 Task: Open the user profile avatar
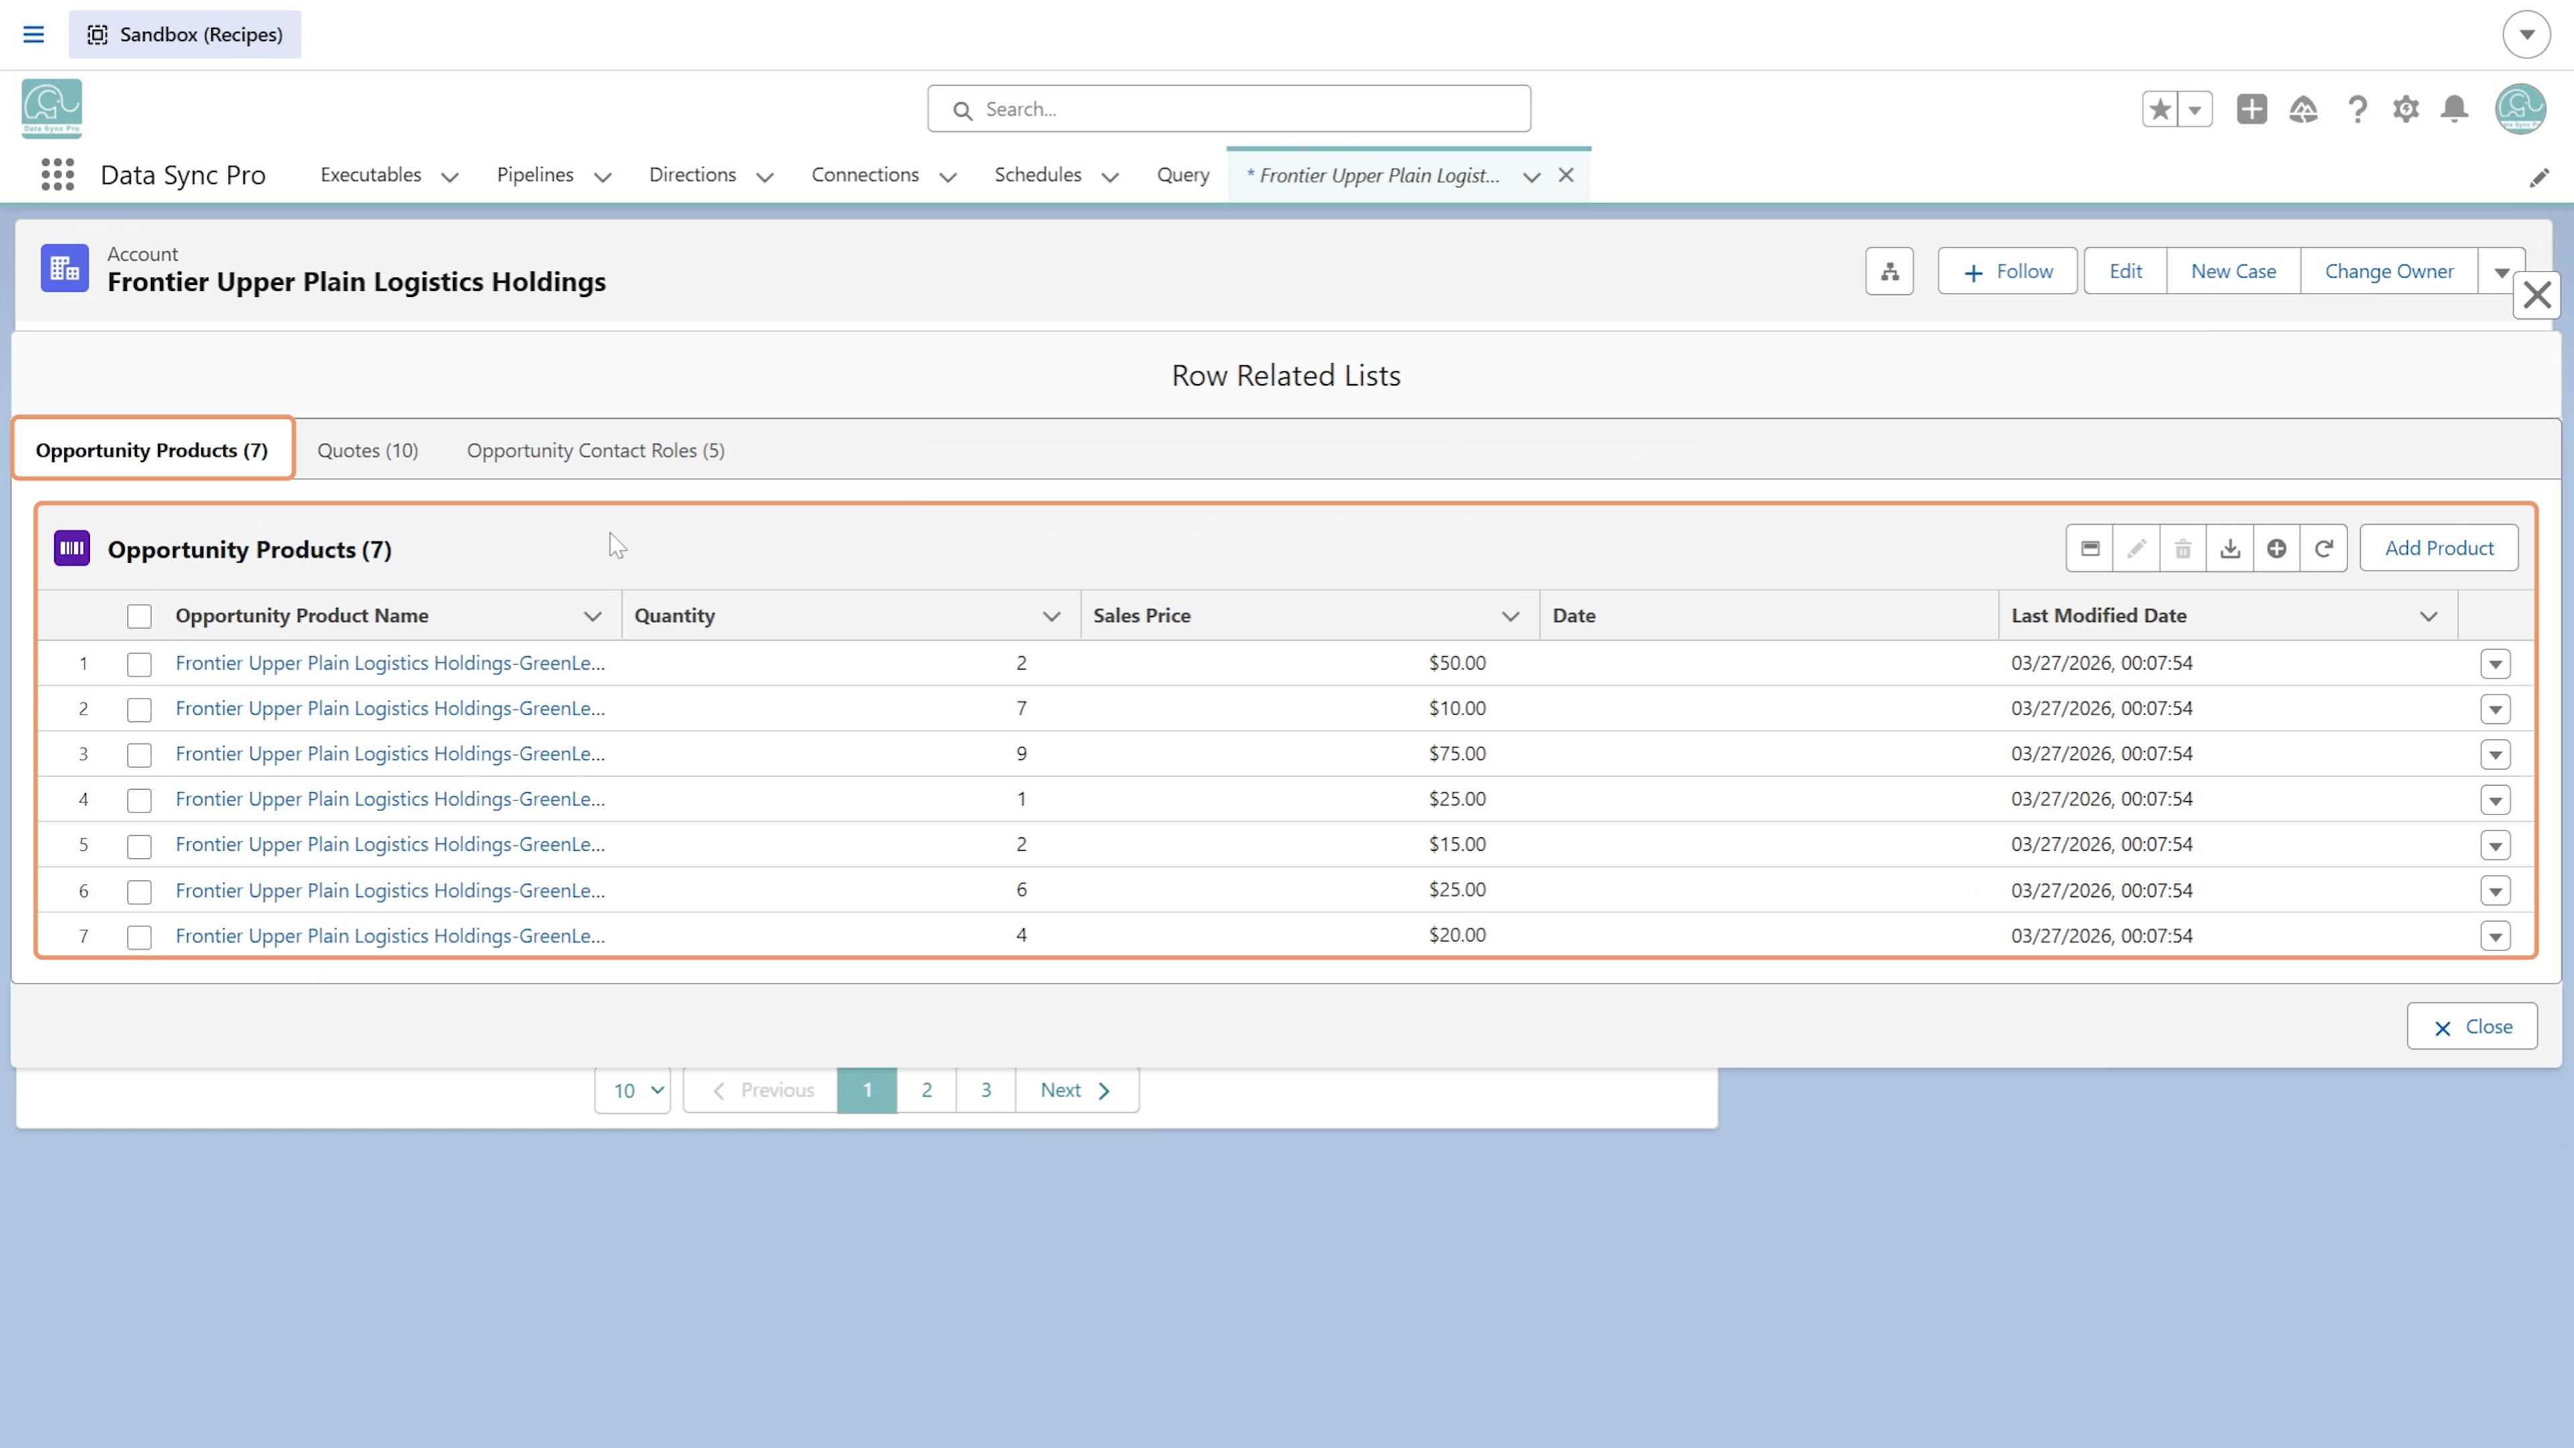(2520, 109)
